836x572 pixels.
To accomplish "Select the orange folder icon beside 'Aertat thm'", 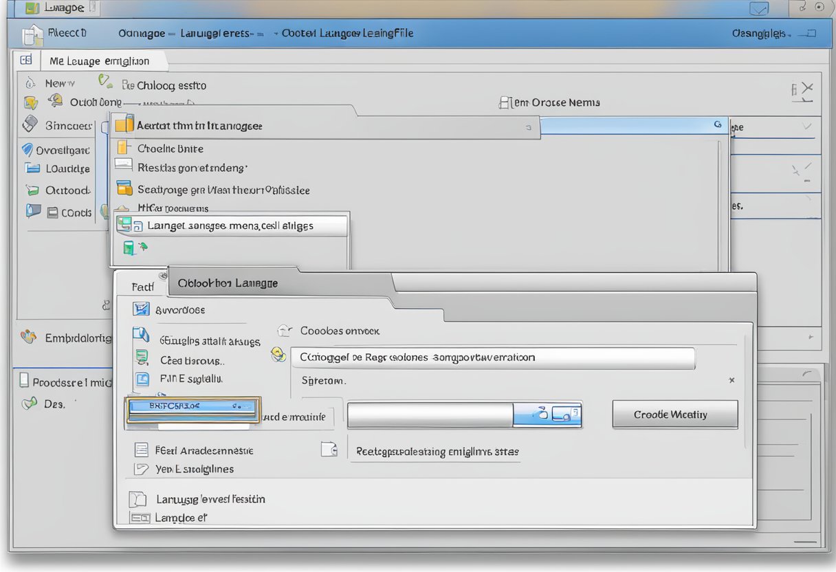I will tap(124, 124).
